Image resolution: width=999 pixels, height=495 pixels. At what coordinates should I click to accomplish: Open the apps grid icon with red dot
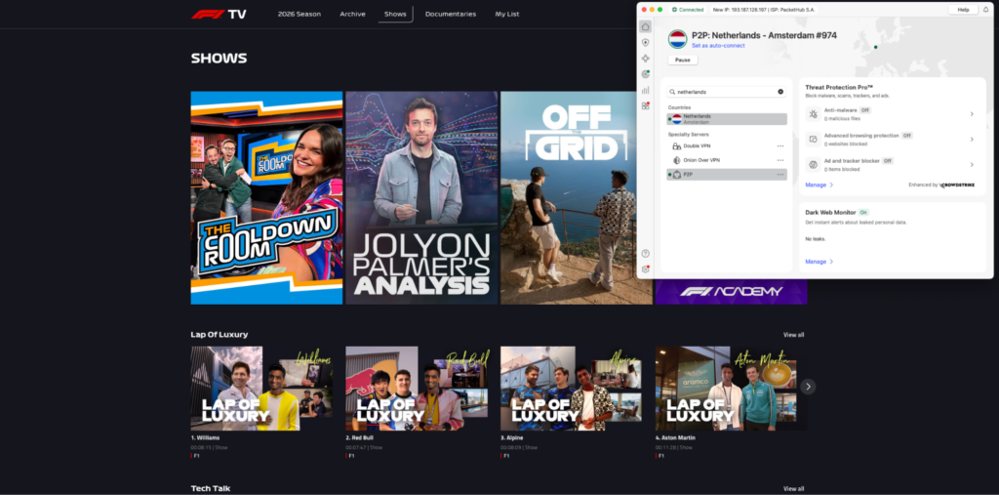point(646,105)
